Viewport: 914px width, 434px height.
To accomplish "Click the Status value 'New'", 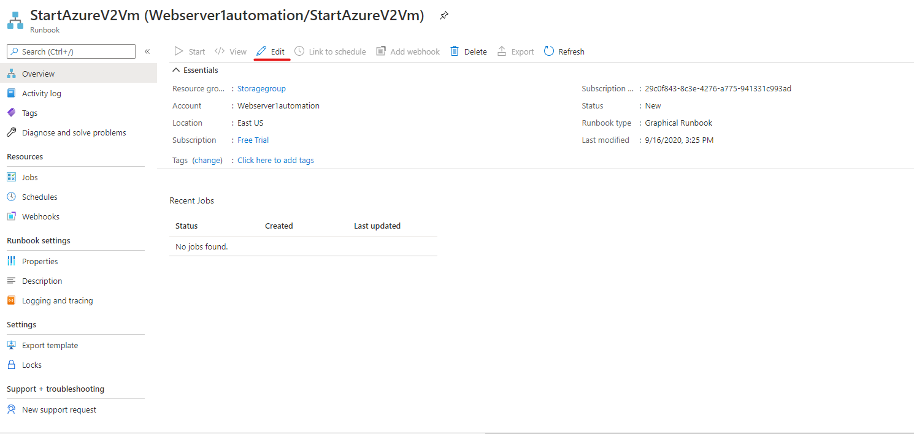I will click(x=653, y=106).
